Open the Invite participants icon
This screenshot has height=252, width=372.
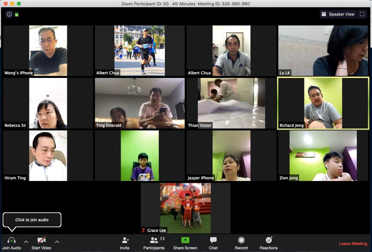(125, 240)
